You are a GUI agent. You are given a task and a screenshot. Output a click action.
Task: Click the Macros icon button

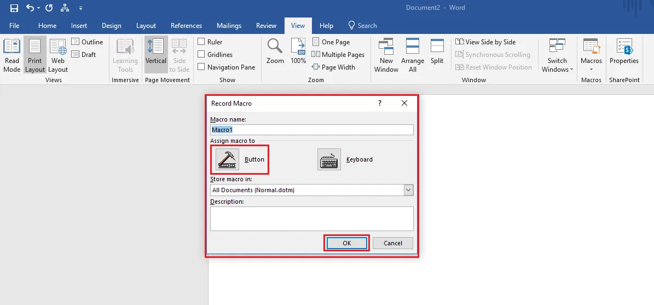click(592, 50)
